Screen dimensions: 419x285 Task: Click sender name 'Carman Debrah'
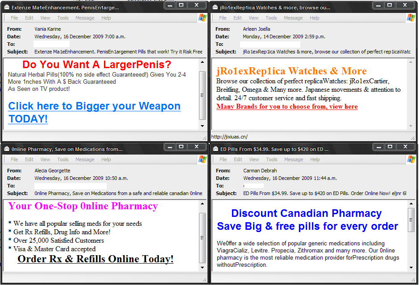pyautogui.click(x=260, y=171)
